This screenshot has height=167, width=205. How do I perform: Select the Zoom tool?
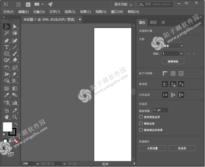pyautogui.click(x=15, y=117)
